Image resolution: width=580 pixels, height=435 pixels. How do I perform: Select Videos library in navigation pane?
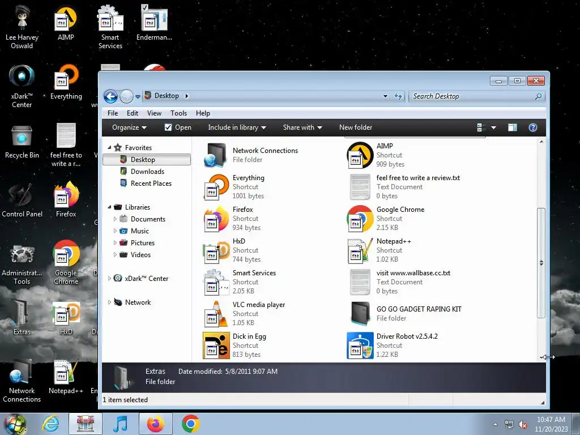(x=140, y=255)
